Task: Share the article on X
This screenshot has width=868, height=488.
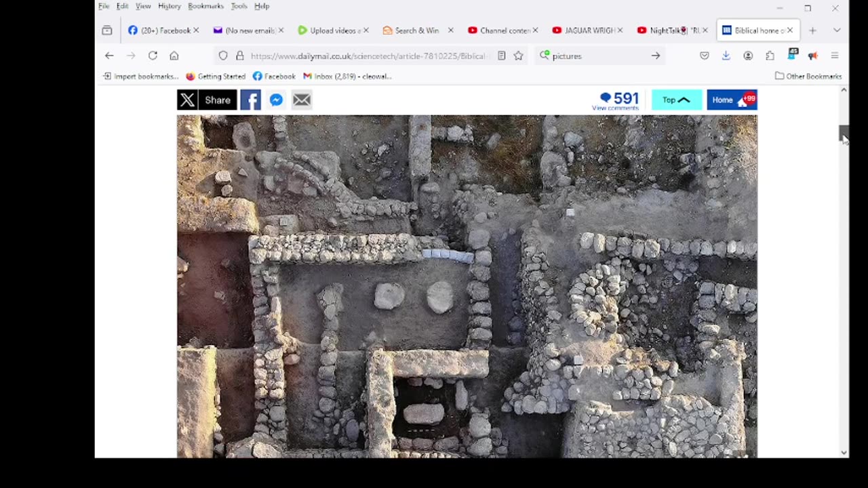Action: [187, 100]
